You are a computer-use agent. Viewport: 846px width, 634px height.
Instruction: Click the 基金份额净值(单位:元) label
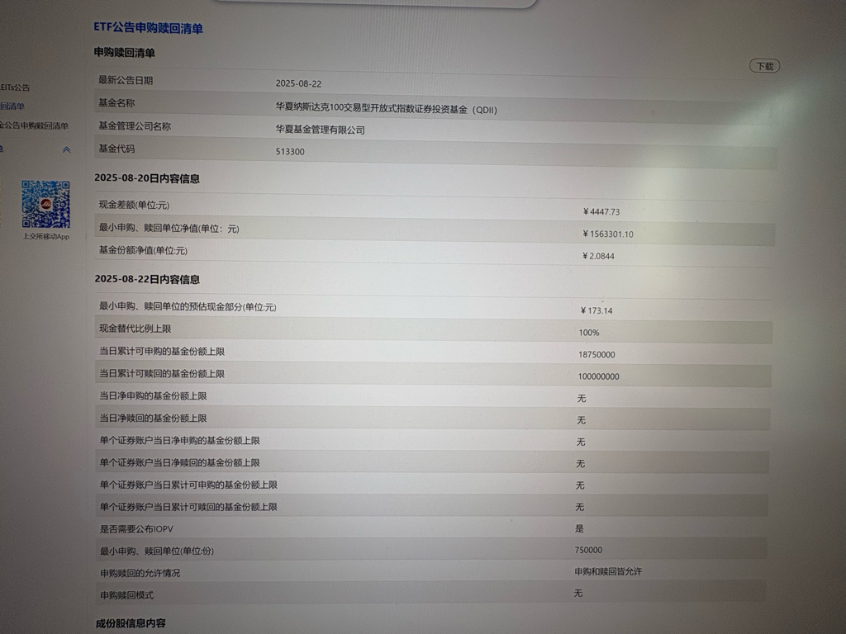click(143, 250)
